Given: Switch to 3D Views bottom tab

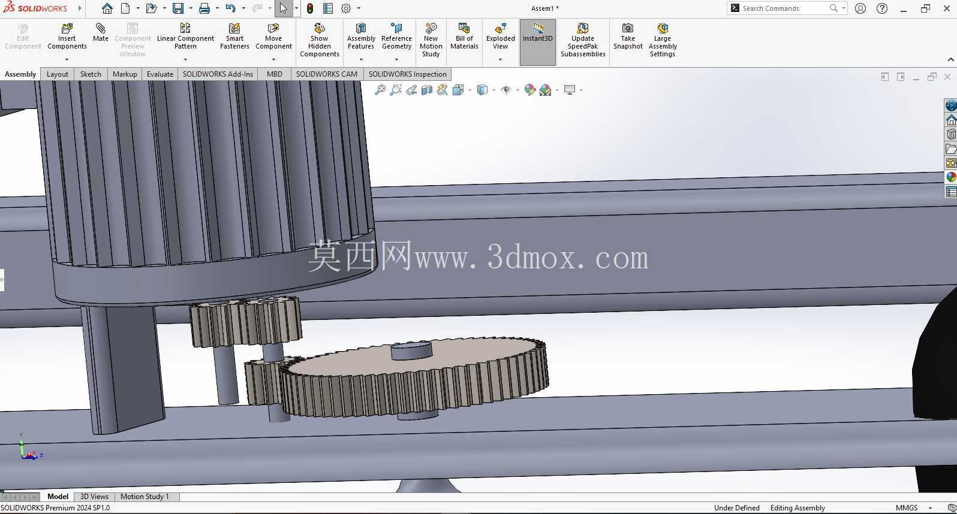Looking at the screenshot, I should [94, 497].
